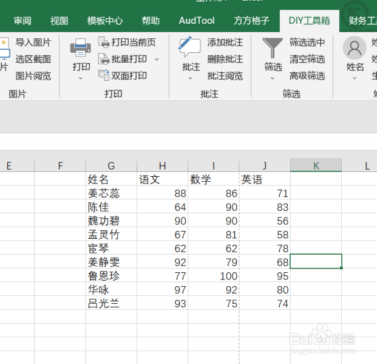
Task: Click 图片阅览 button
Action: (x=33, y=75)
